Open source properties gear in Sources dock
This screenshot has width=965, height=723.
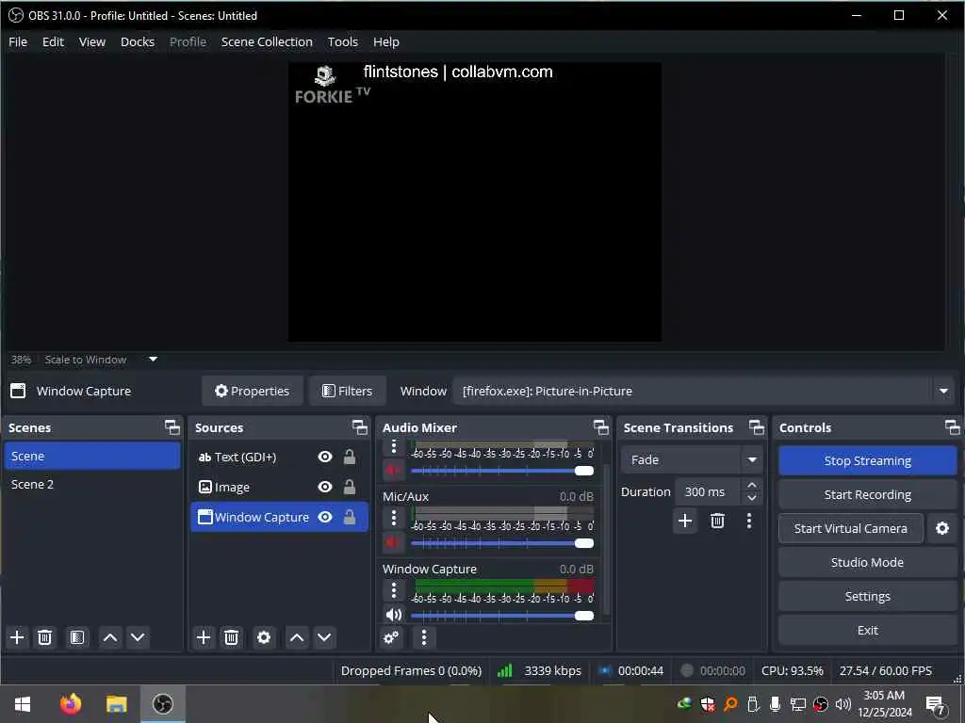(x=264, y=637)
